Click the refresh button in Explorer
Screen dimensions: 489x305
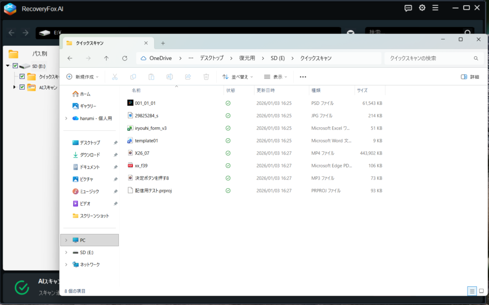[x=125, y=58]
